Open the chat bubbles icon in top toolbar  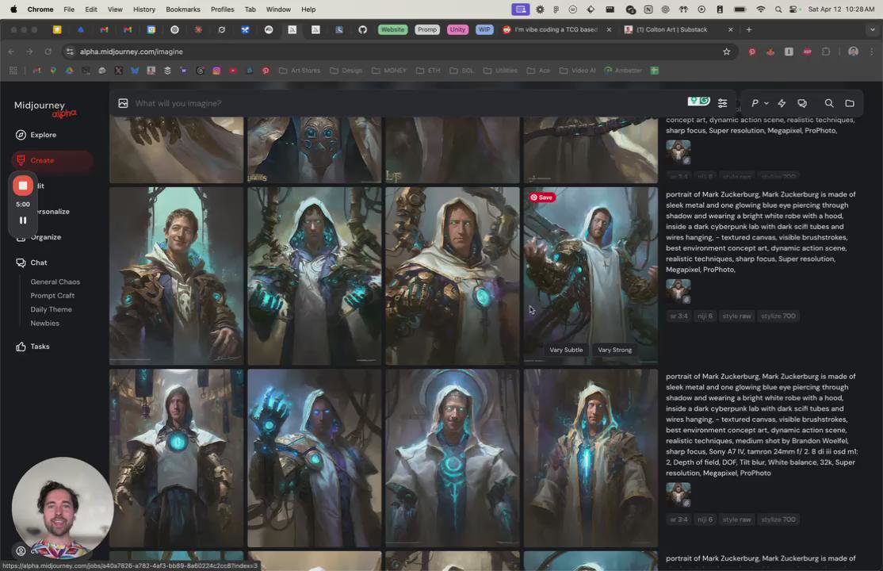(x=802, y=103)
